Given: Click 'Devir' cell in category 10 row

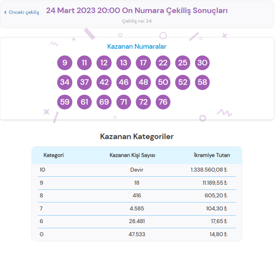Looking at the screenshot, I should [137, 170].
